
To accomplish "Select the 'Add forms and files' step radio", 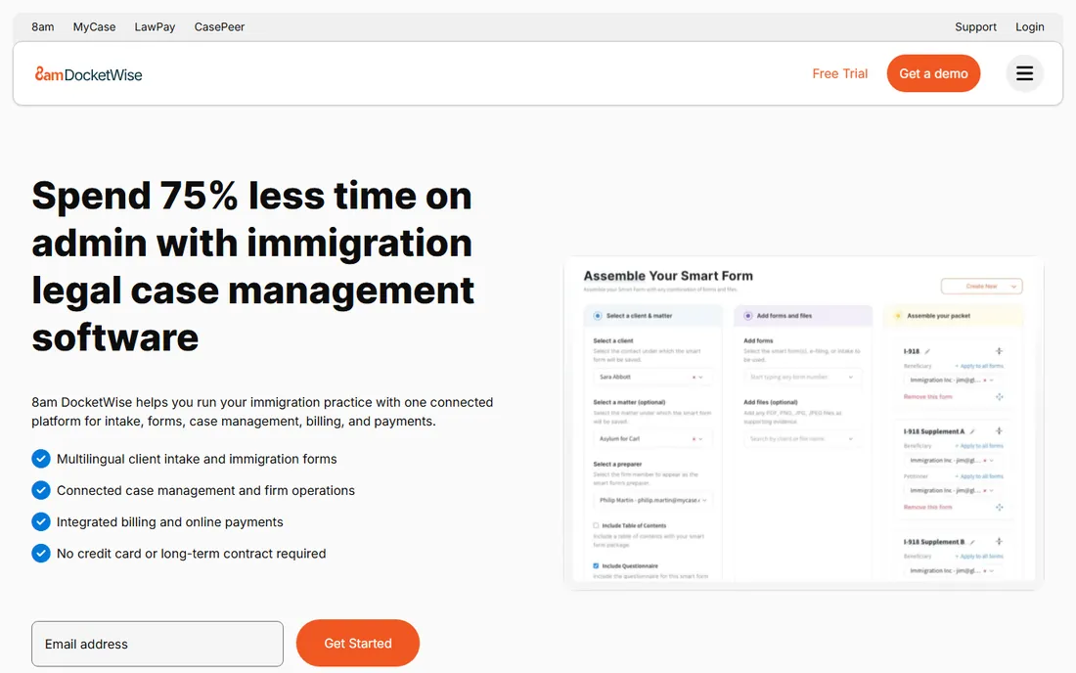I will pos(747,316).
